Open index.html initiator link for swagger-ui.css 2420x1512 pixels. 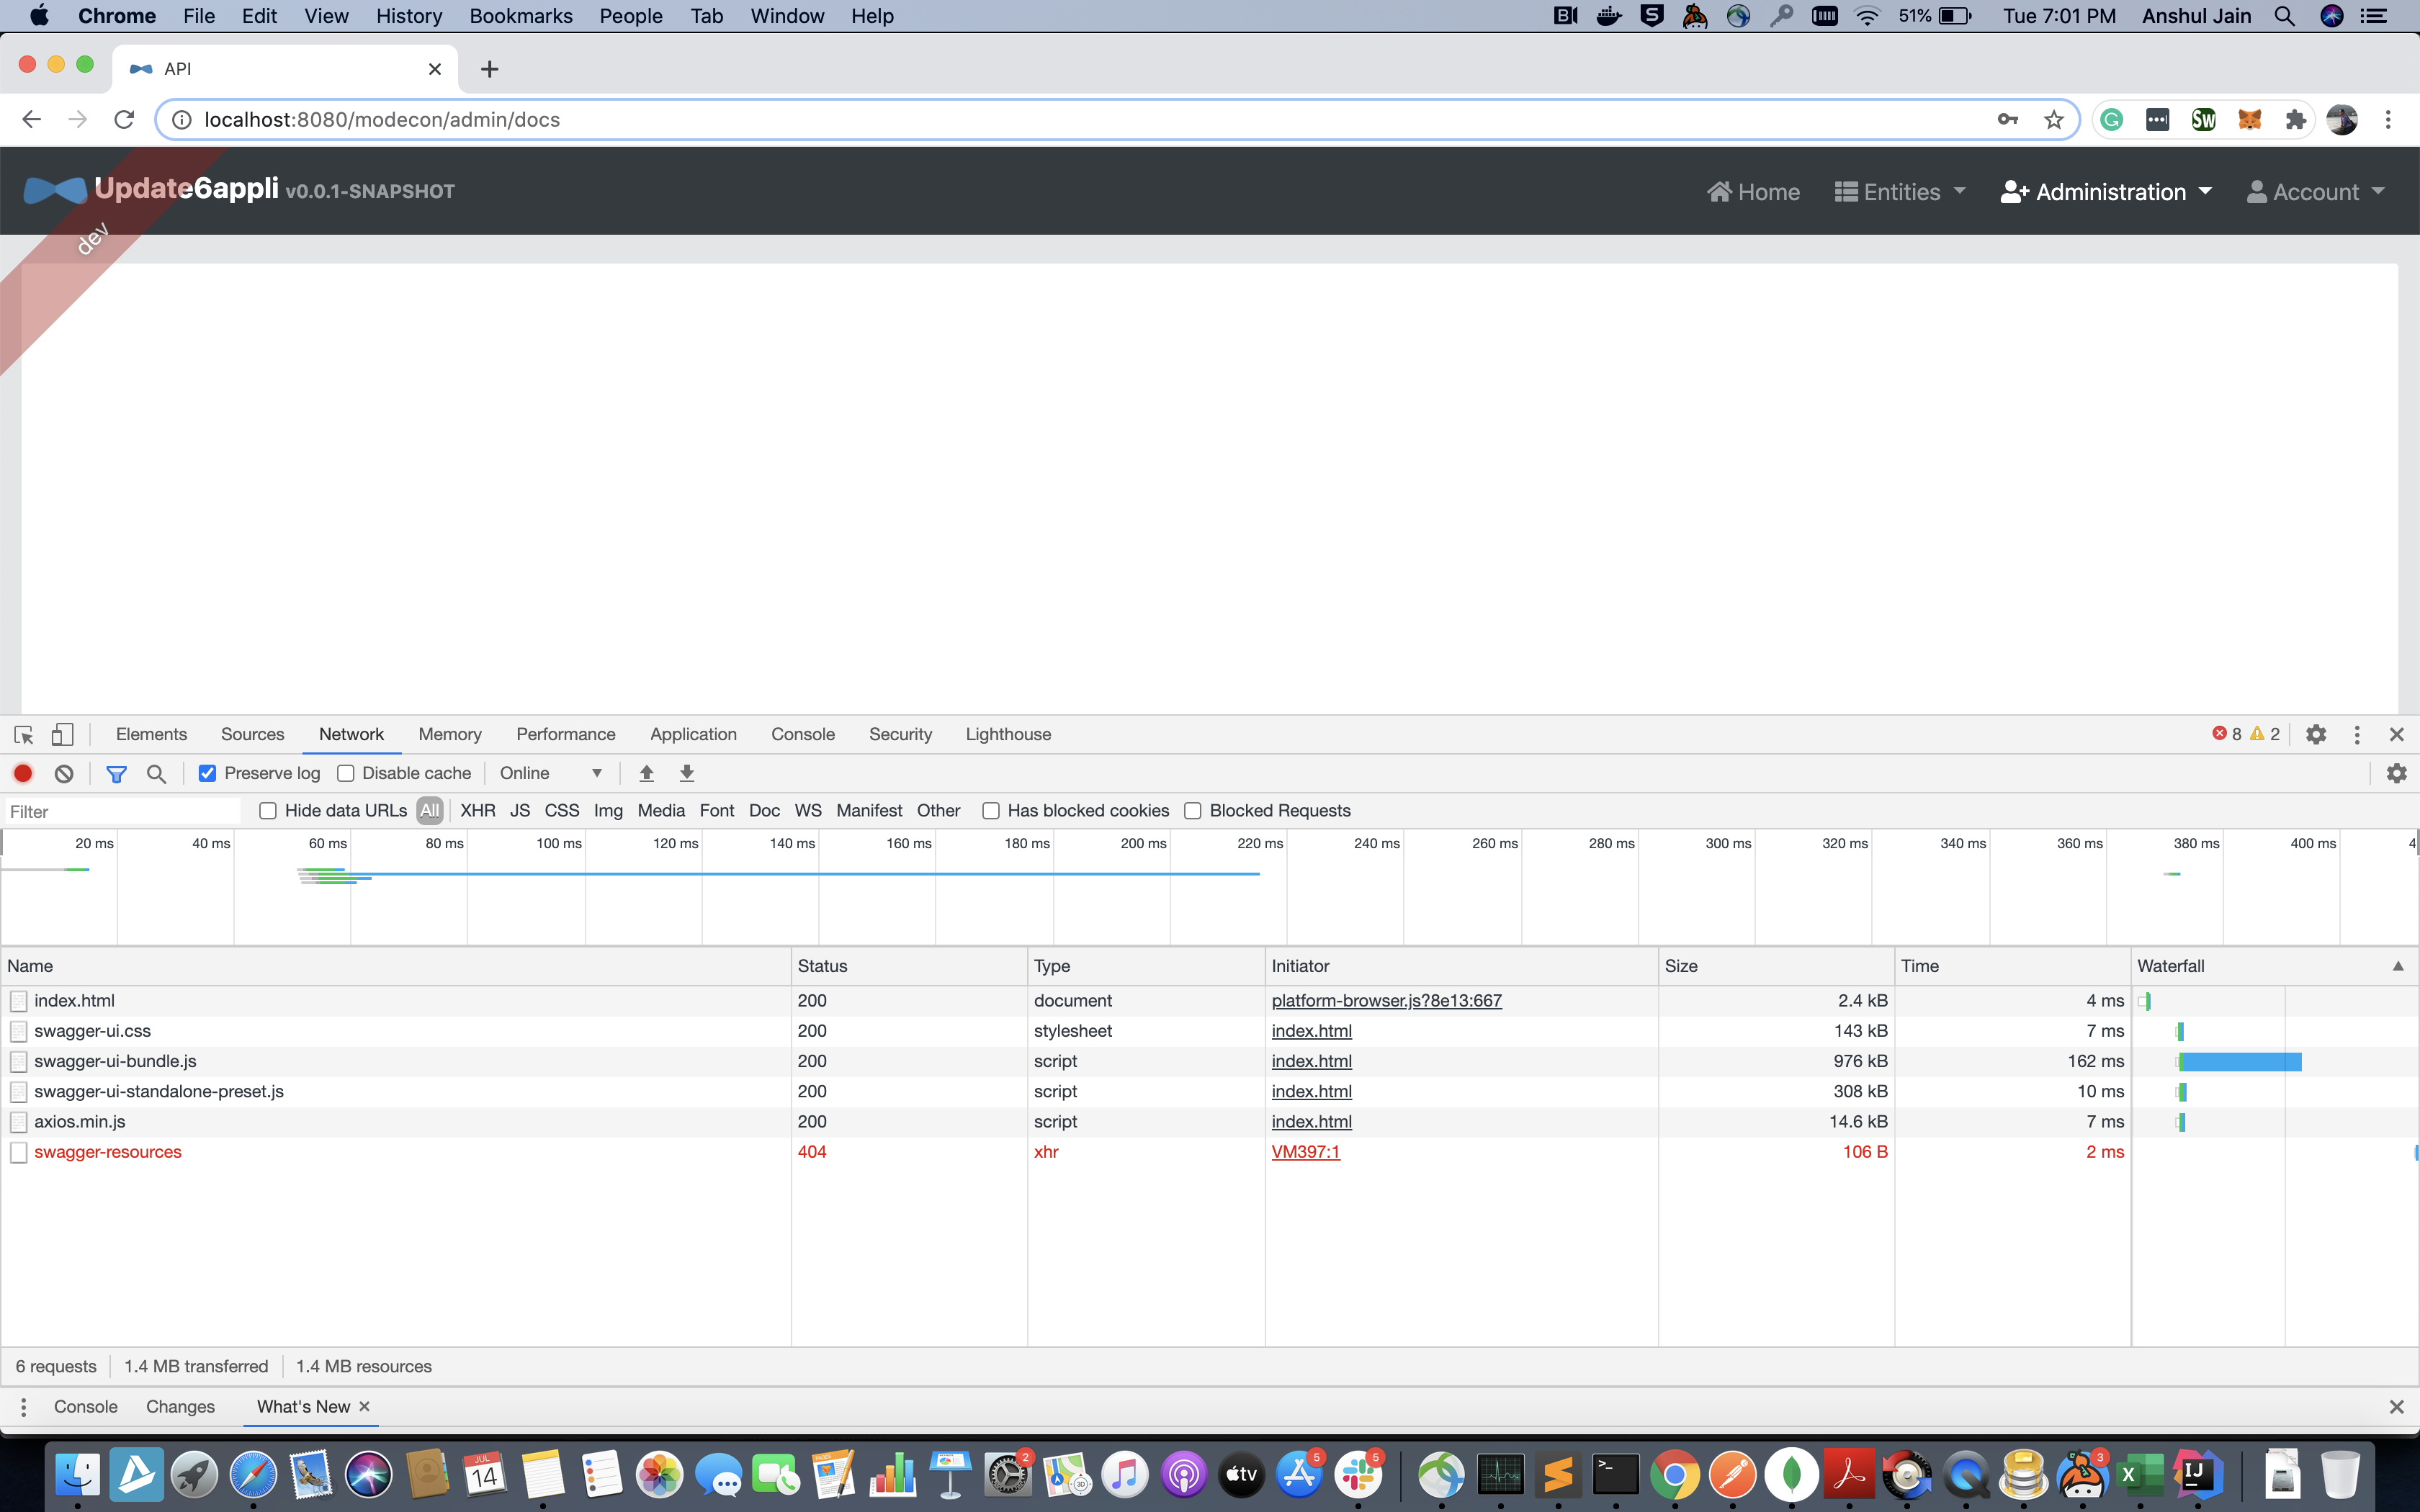[x=1311, y=1030]
